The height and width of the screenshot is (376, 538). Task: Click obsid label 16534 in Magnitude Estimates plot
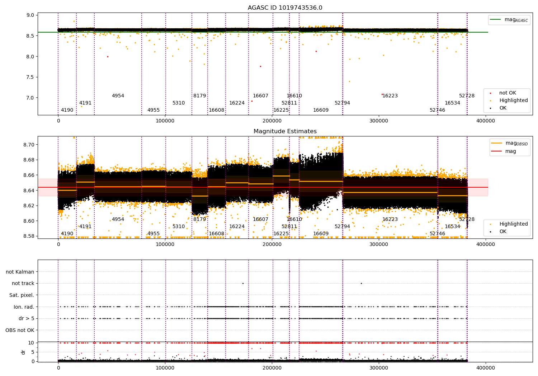click(453, 226)
